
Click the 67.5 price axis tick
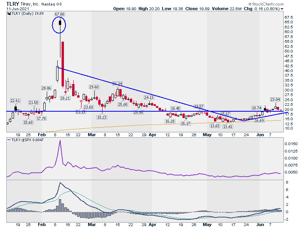tap(289, 18)
